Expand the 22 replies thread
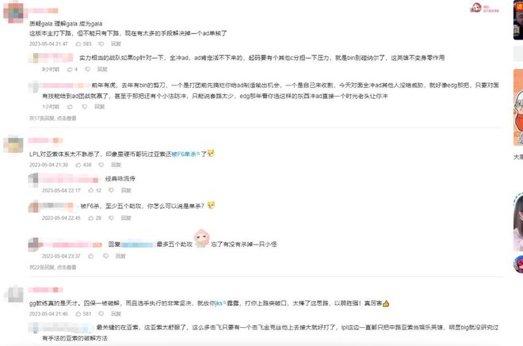This screenshot has width=523, height=346. coord(53,268)
